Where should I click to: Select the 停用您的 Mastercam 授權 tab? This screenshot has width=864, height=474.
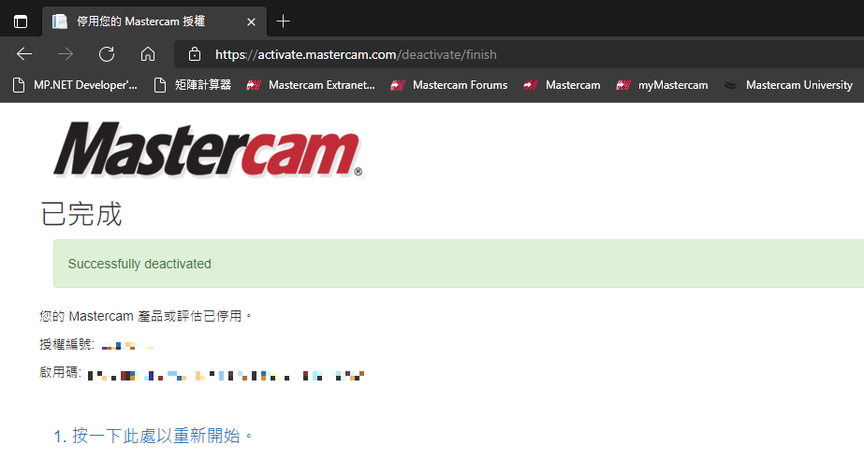tap(154, 22)
